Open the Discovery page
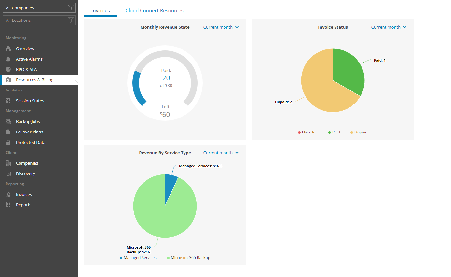The height and width of the screenshot is (277, 451). (x=8, y=173)
